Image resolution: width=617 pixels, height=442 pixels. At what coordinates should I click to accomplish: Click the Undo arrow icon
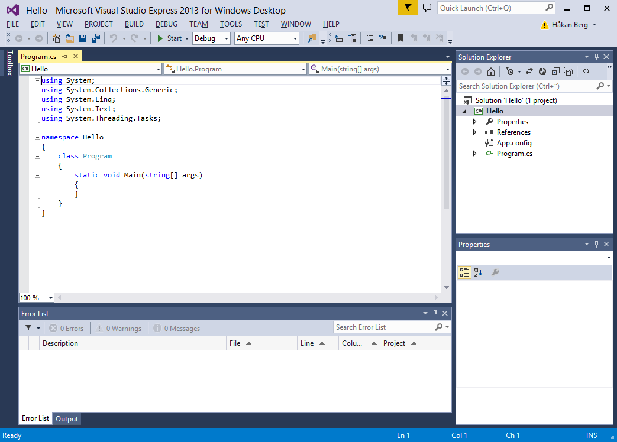tap(114, 38)
